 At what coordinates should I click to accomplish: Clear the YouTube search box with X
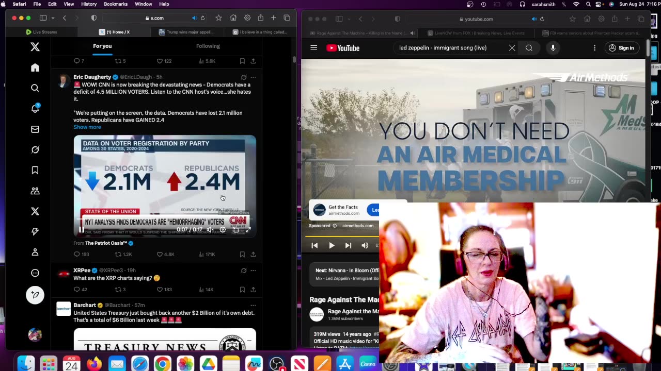click(512, 48)
